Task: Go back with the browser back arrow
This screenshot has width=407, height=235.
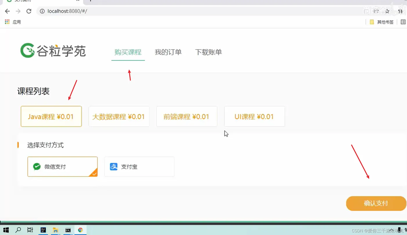Action: click(7, 11)
